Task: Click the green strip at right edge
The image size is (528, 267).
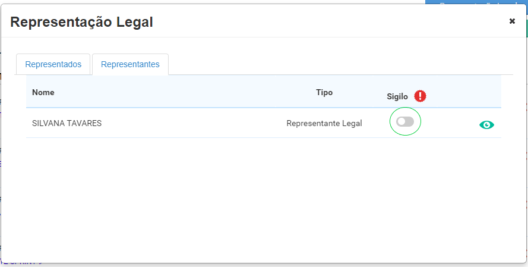Action: pos(526,29)
